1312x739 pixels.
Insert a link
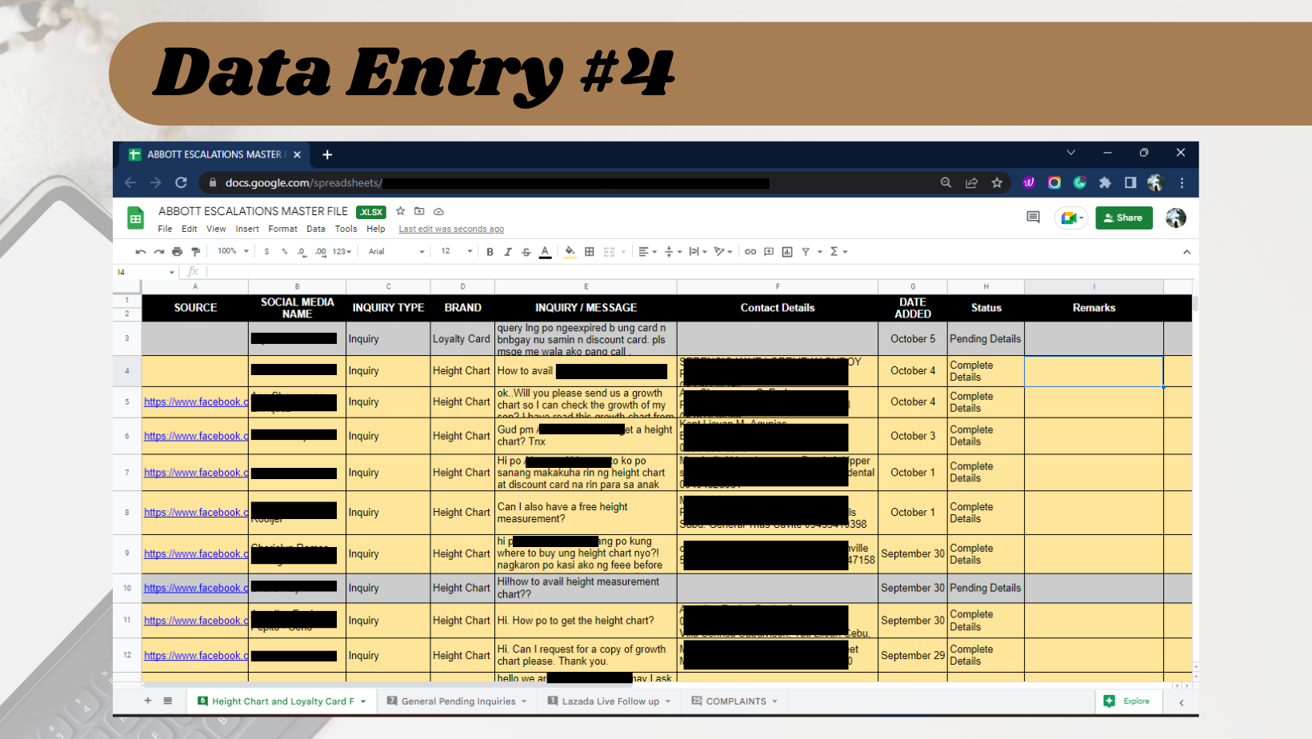pos(750,252)
